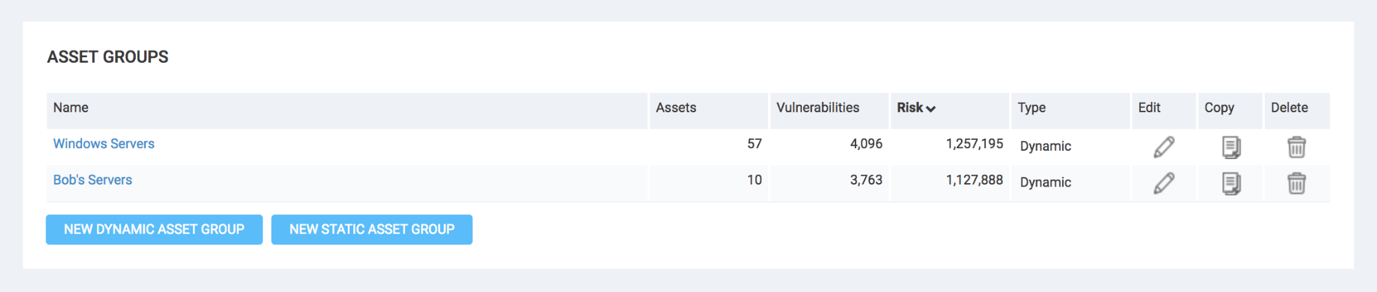
Task: Click the Asset Groups section heading
Action: (x=108, y=57)
